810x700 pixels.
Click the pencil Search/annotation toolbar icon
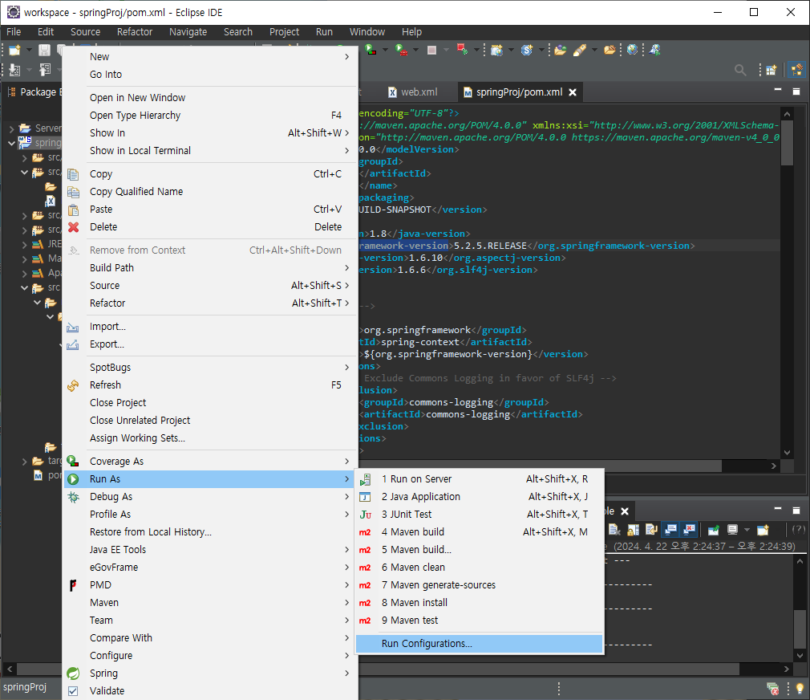point(580,50)
